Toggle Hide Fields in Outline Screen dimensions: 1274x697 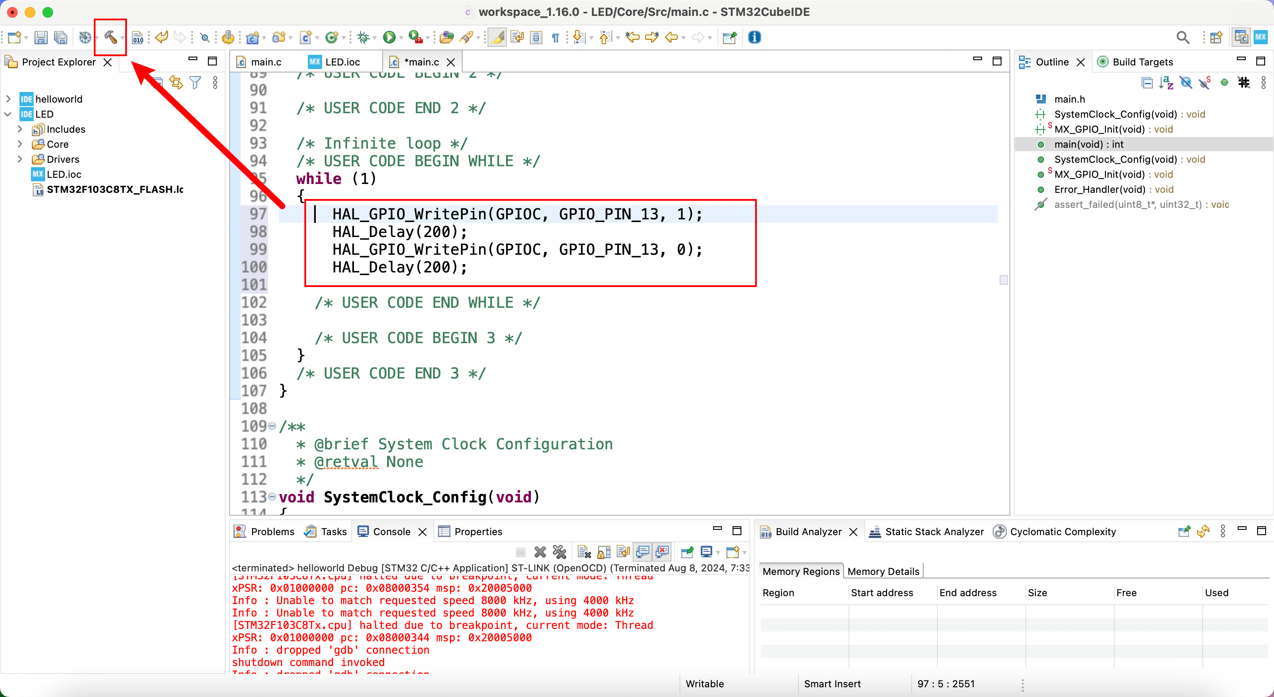click(x=1186, y=82)
